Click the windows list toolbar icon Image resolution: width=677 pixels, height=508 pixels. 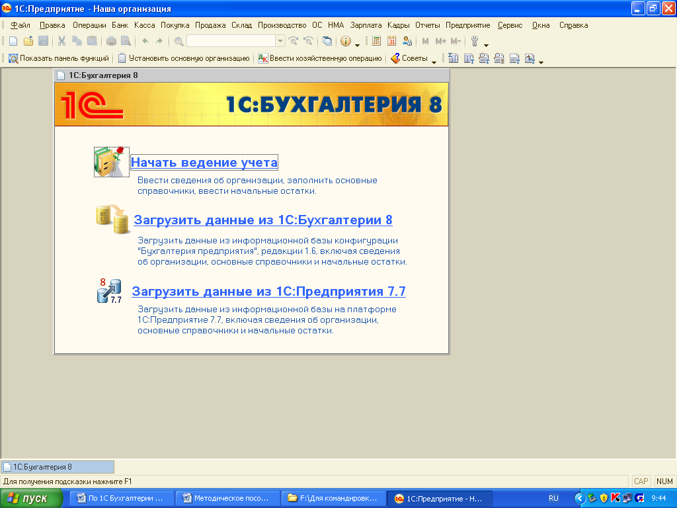click(x=327, y=41)
